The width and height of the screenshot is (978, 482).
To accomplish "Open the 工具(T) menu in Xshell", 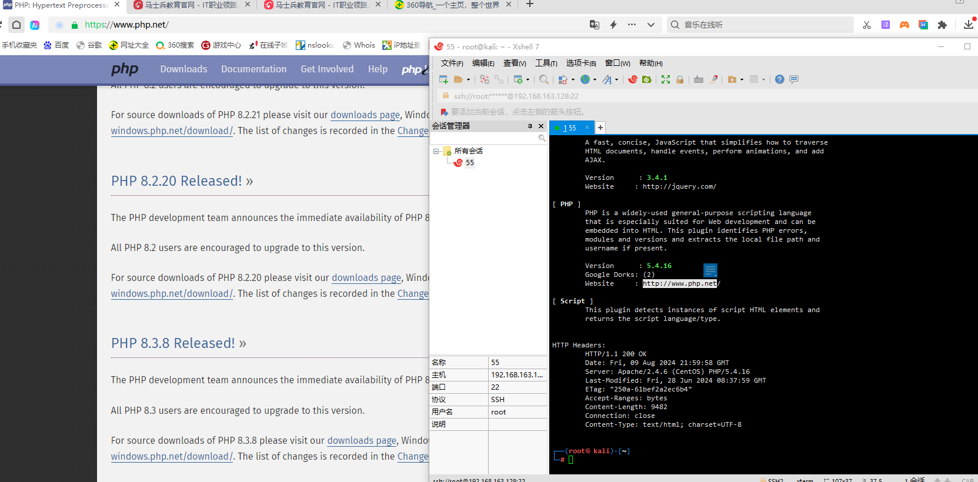I will [546, 63].
